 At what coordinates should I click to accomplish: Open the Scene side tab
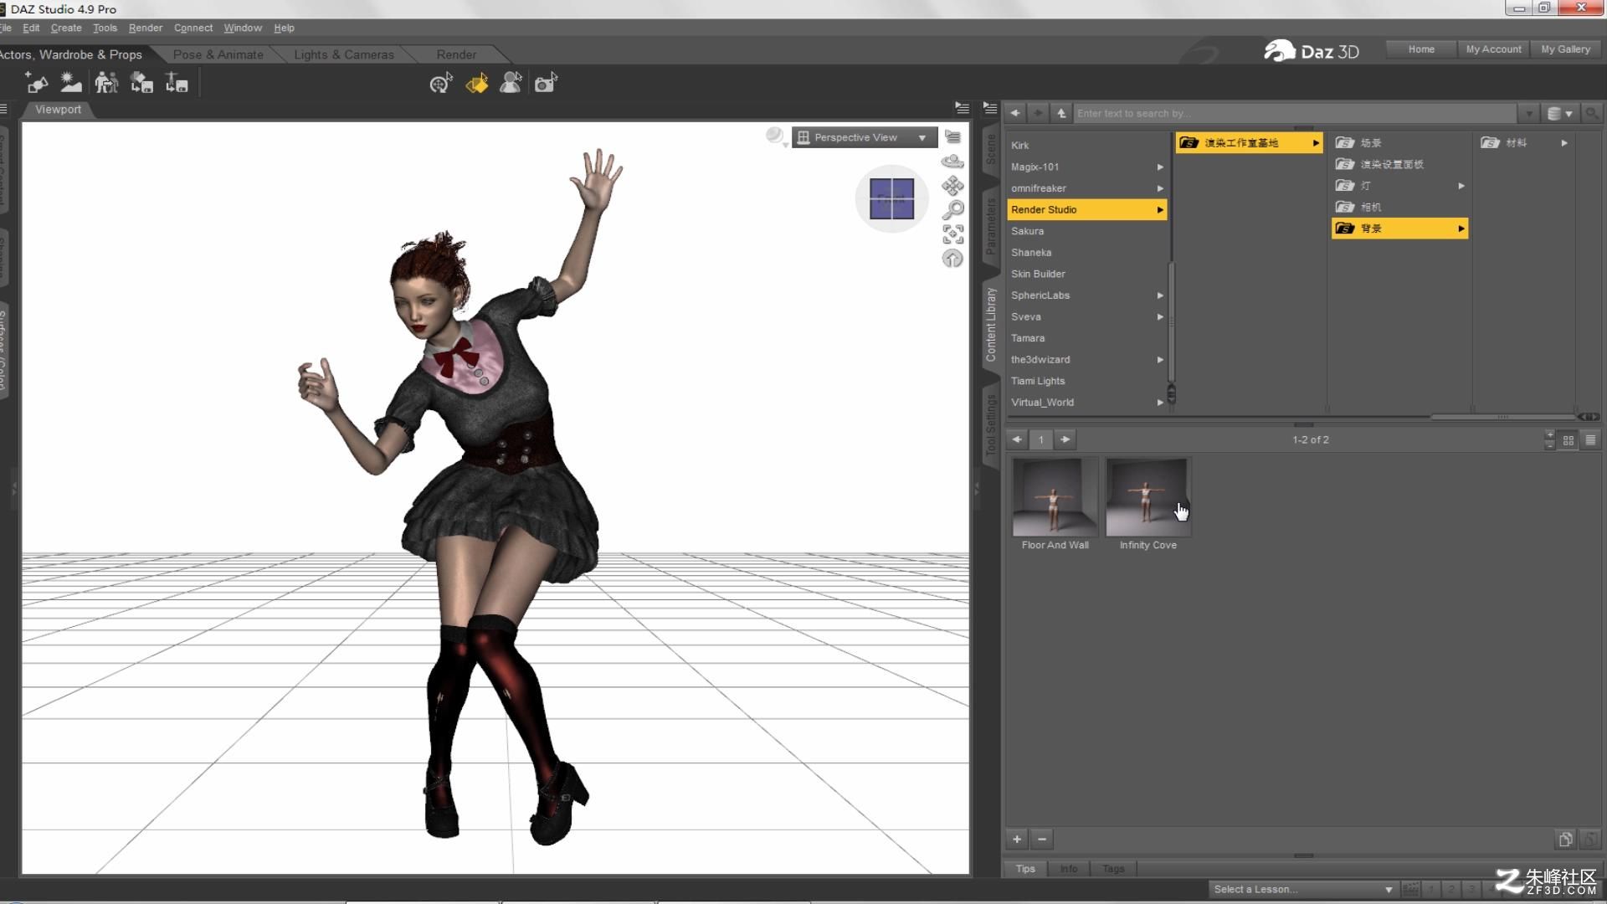(x=991, y=149)
